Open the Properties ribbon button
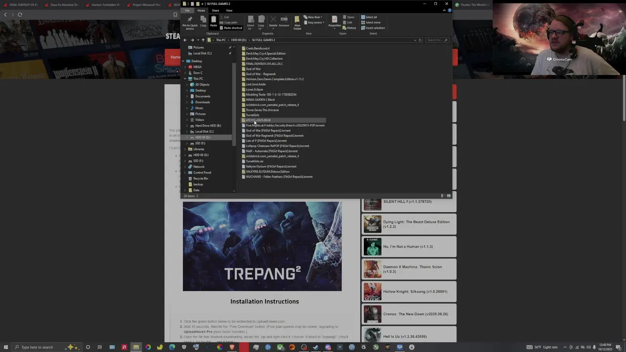Screen dimensions: 626x352 tap(335, 22)
